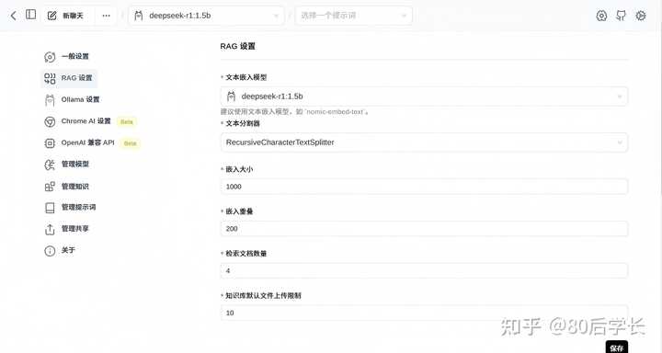Select RAG 设置 in sidebar
Image resolution: width=662 pixels, height=353 pixels.
point(68,78)
